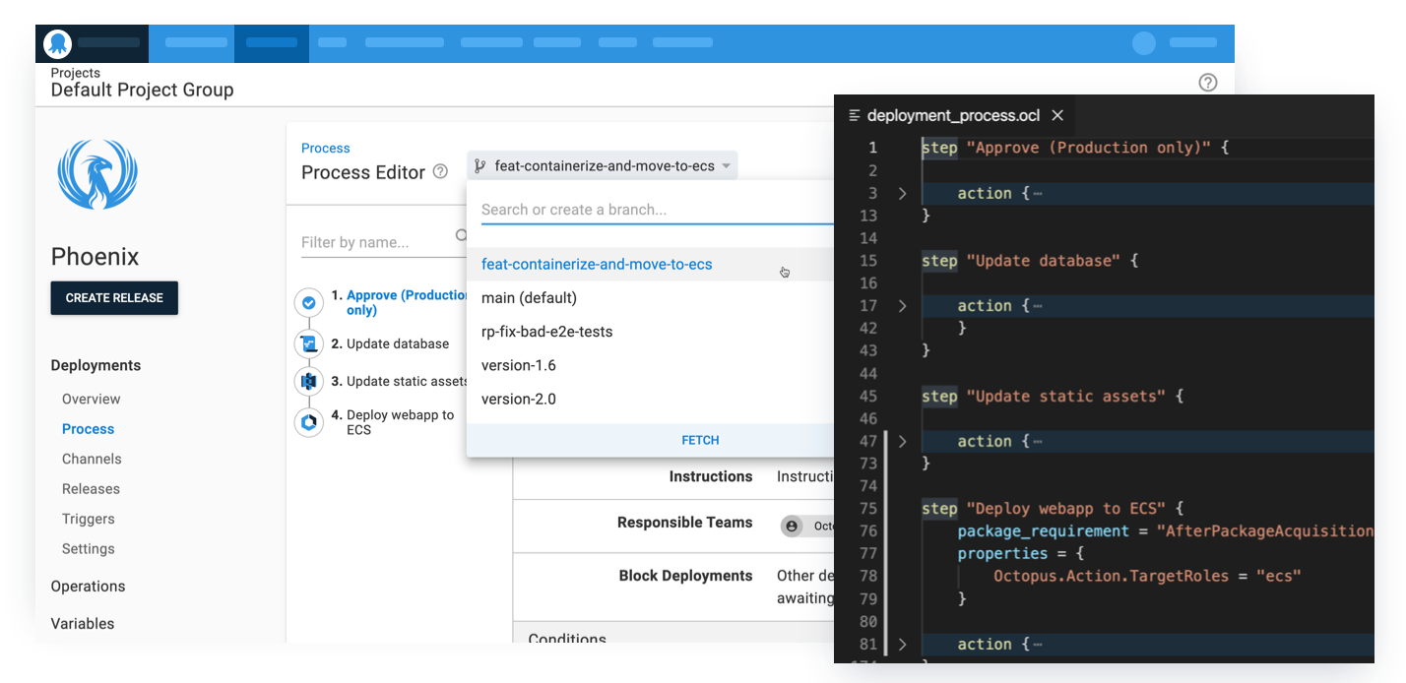Select main (default) branch
The height and width of the screenshot is (683, 1406).
[x=650, y=298]
